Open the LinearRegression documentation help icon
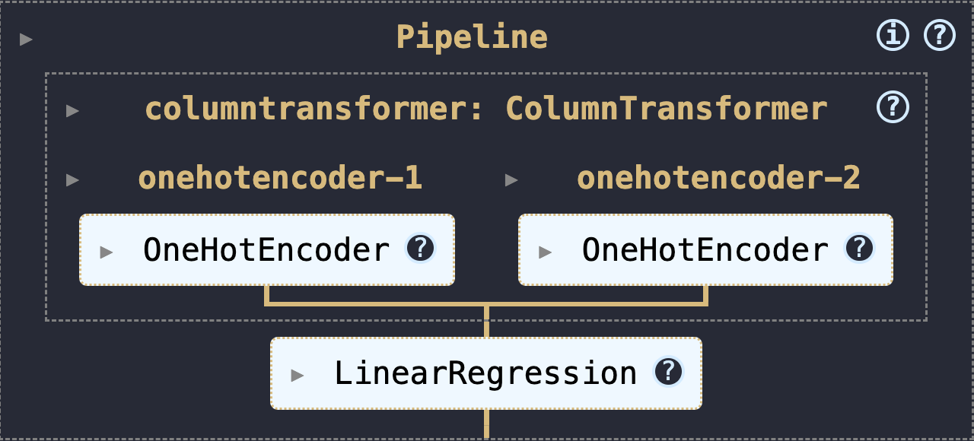The height and width of the screenshot is (441, 974). [668, 372]
